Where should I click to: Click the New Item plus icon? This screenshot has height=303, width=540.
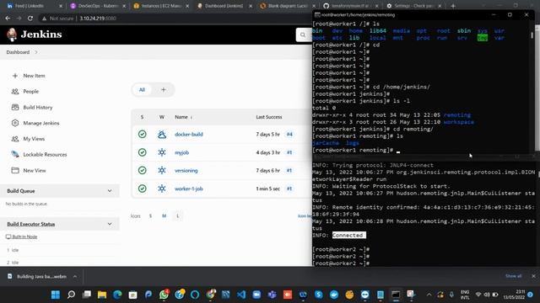[15, 76]
